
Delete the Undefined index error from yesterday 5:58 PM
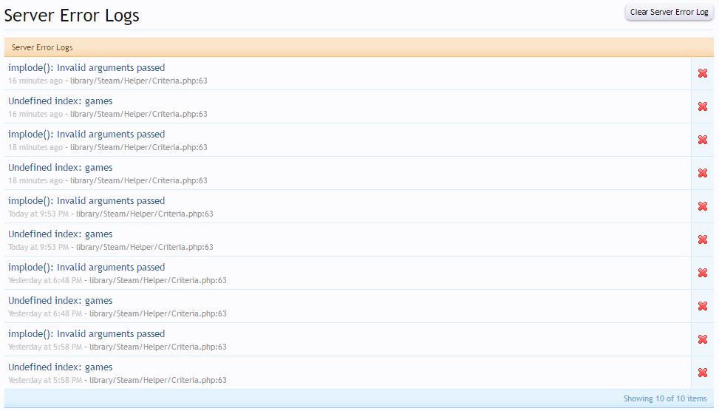pyautogui.click(x=702, y=373)
